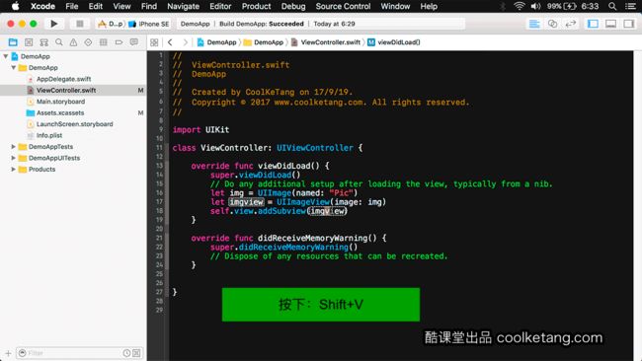The height and width of the screenshot is (361, 642).
Task: Filter navigator by recent files
Action: point(127,353)
